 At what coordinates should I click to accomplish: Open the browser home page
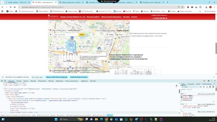click(x=15, y=7)
